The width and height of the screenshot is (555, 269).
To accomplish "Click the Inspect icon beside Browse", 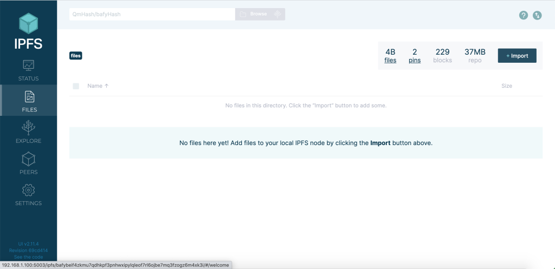I will click(x=277, y=14).
